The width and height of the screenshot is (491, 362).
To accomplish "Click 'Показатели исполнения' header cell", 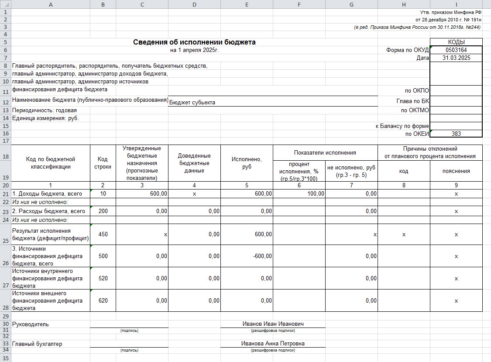I will click(x=325, y=153).
